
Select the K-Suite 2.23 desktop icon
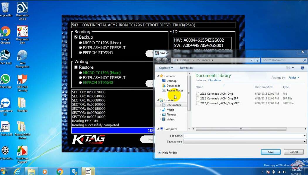click(x=6, y=129)
